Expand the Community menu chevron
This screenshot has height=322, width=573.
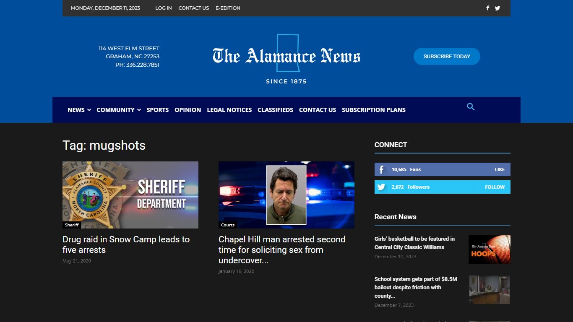click(x=139, y=110)
